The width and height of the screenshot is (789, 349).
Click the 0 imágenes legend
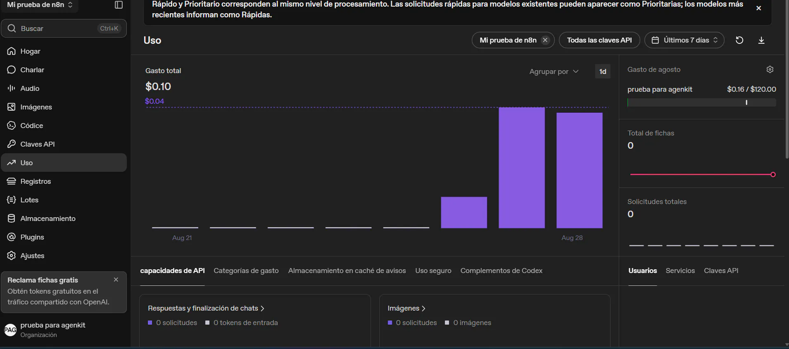(468, 323)
